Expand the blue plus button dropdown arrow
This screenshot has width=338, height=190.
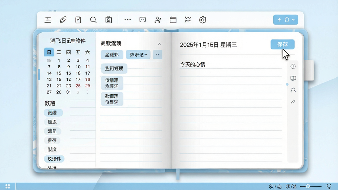point(293,20)
